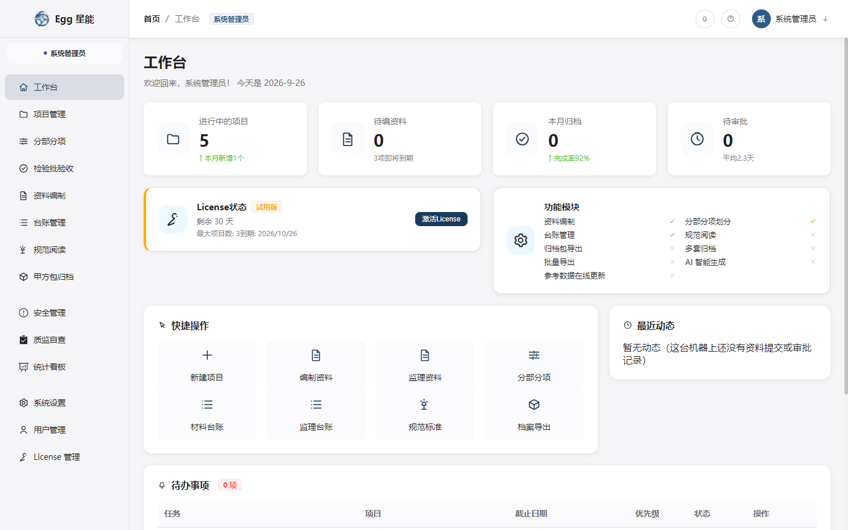Viewport: 848px width, 530px height.
Task: Click the 0 项 badge beside 待办事项
Action: pos(230,485)
